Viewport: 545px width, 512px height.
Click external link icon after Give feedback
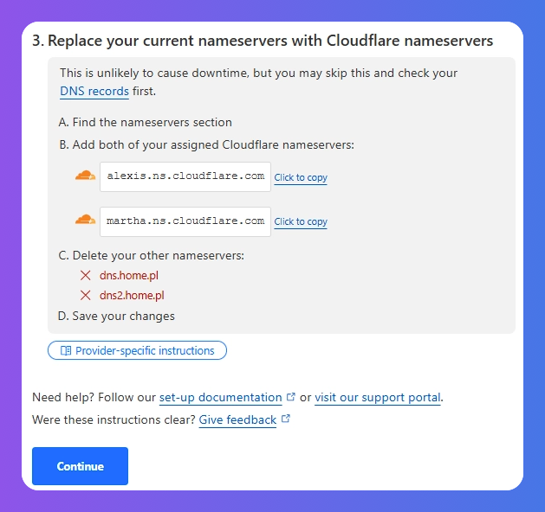285,419
